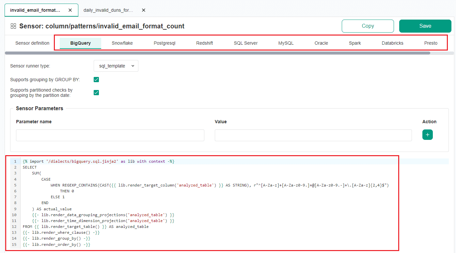Screen dimensions: 456x253
Task: Switch to Sensor definition tab
Action: point(32,43)
